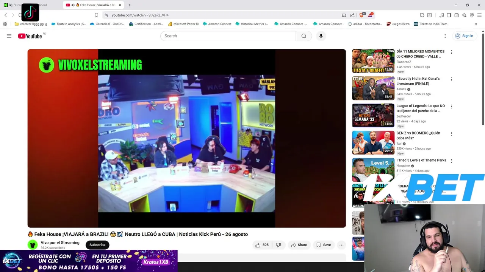This screenshot has height=272, width=485.
Task: Start voice search with the microphone
Action: [321, 36]
